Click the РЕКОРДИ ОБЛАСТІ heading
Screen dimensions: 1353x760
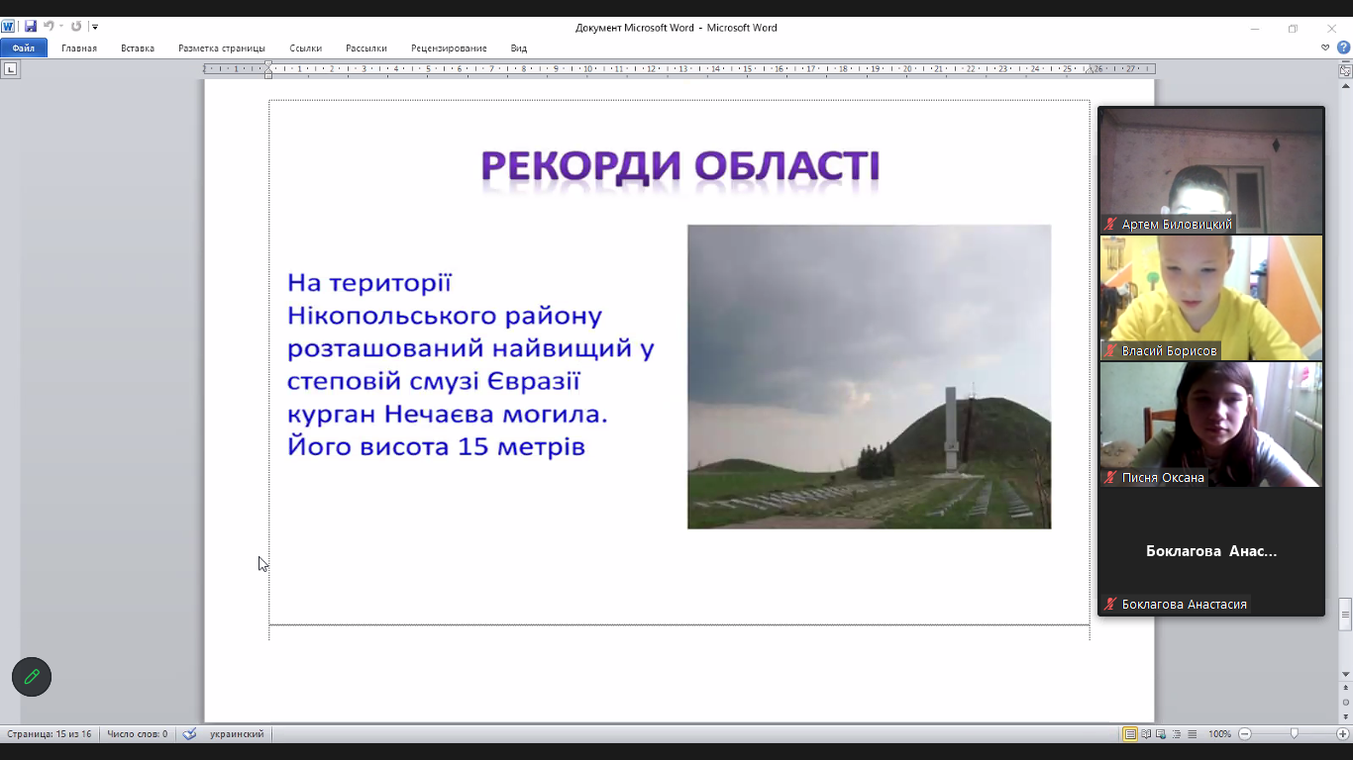pyautogui.click(x=680, y=168)
